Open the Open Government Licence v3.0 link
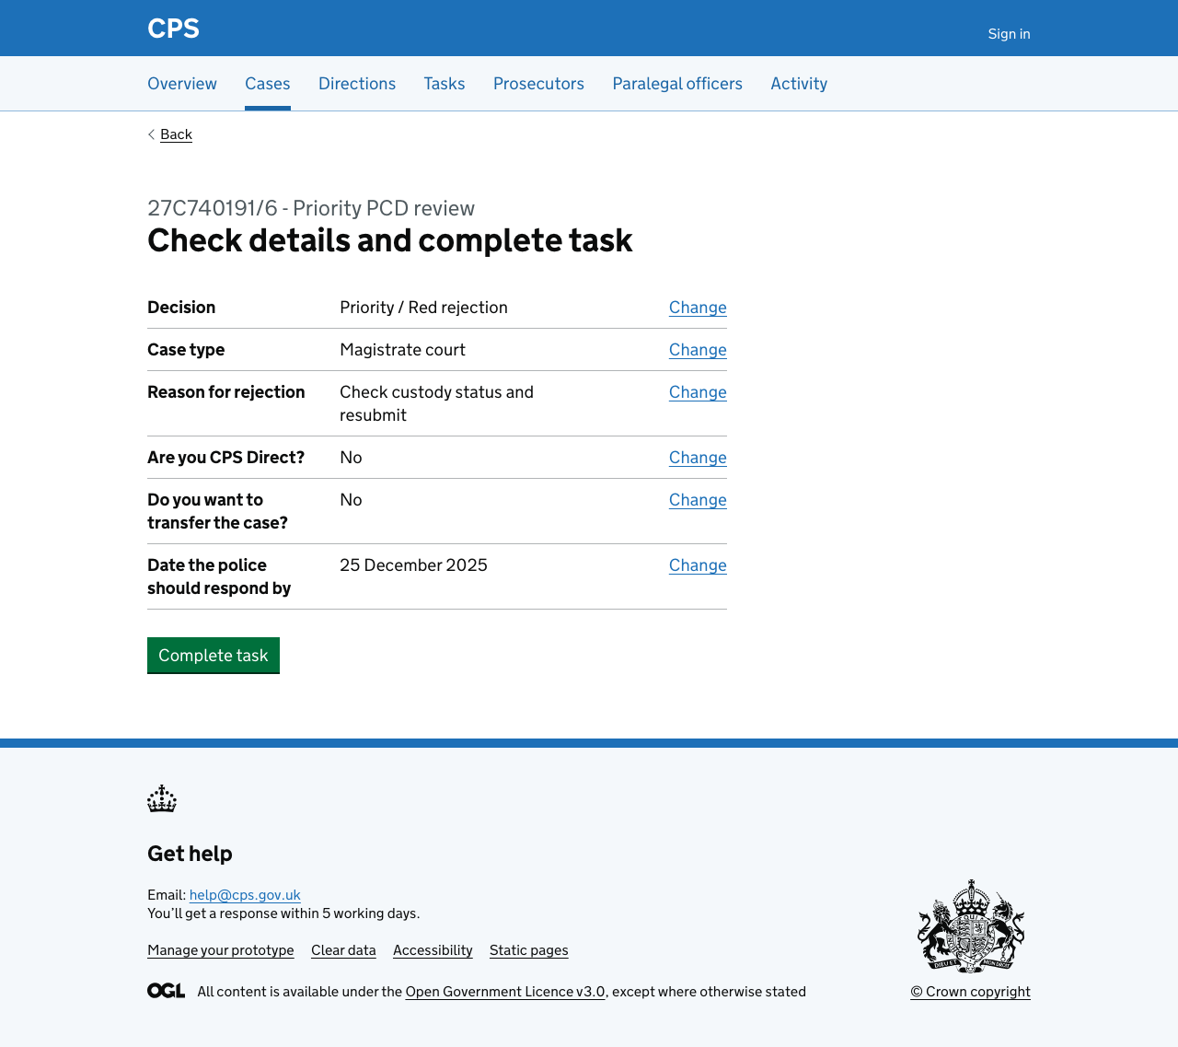The image size is (1178, 1047). coord(505,991)
